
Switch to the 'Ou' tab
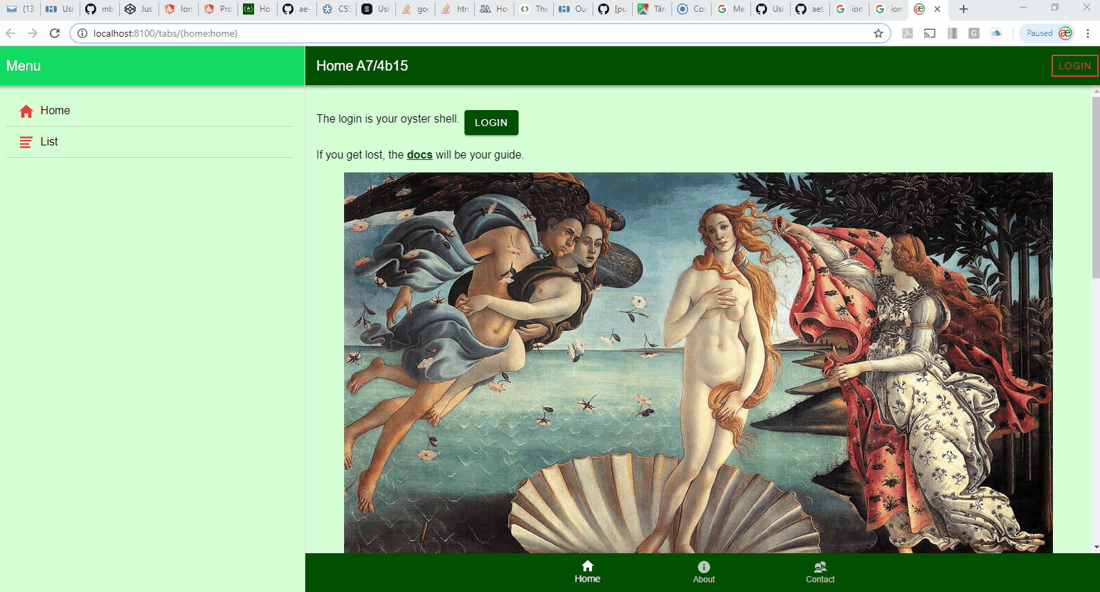pyautogui.click(x=572, y=9)
